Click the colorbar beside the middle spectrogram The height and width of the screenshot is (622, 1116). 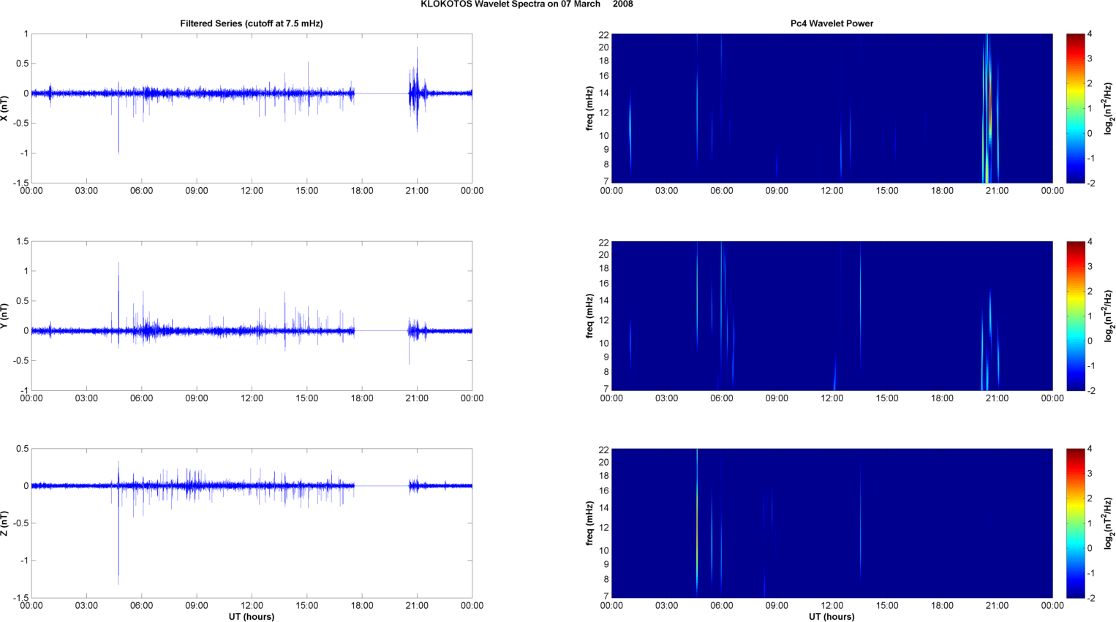click(x=1075, y=316)
